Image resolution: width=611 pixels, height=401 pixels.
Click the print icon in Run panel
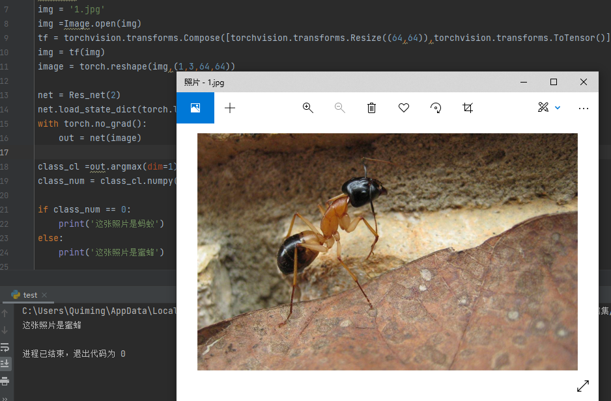(x=5, y=381)
